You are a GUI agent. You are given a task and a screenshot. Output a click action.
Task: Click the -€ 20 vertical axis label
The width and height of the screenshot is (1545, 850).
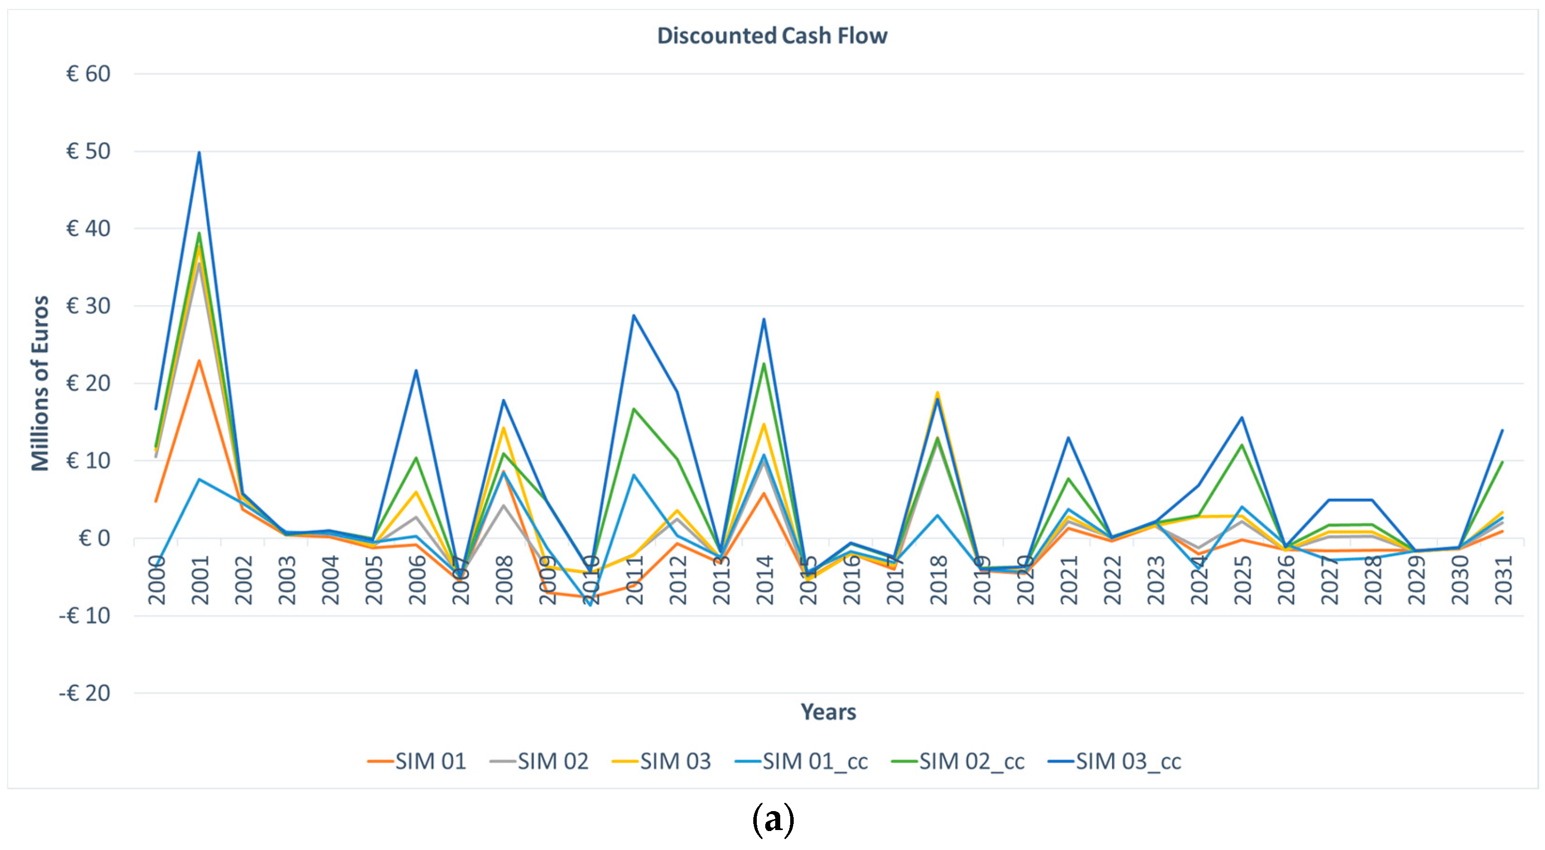tap(85, 693)
